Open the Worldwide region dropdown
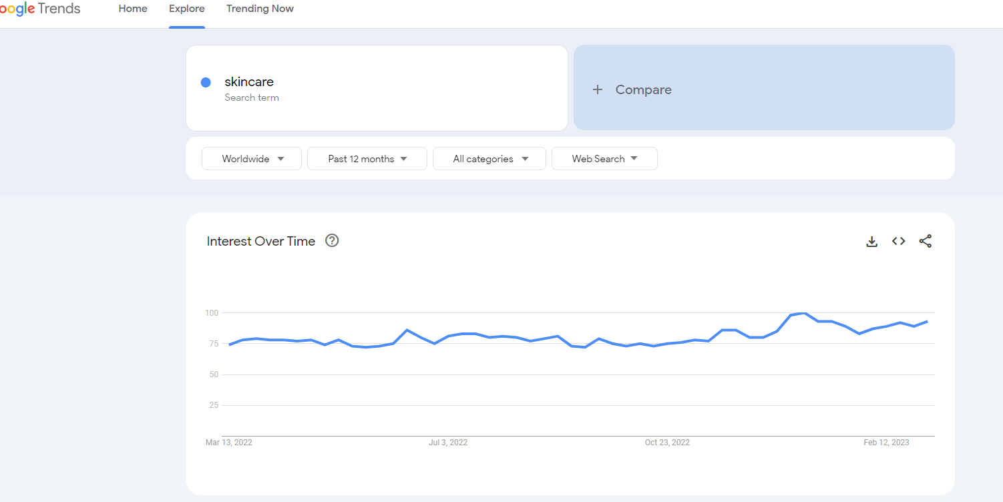Screen dimensions: 1003x502 (x=252, y=159)
